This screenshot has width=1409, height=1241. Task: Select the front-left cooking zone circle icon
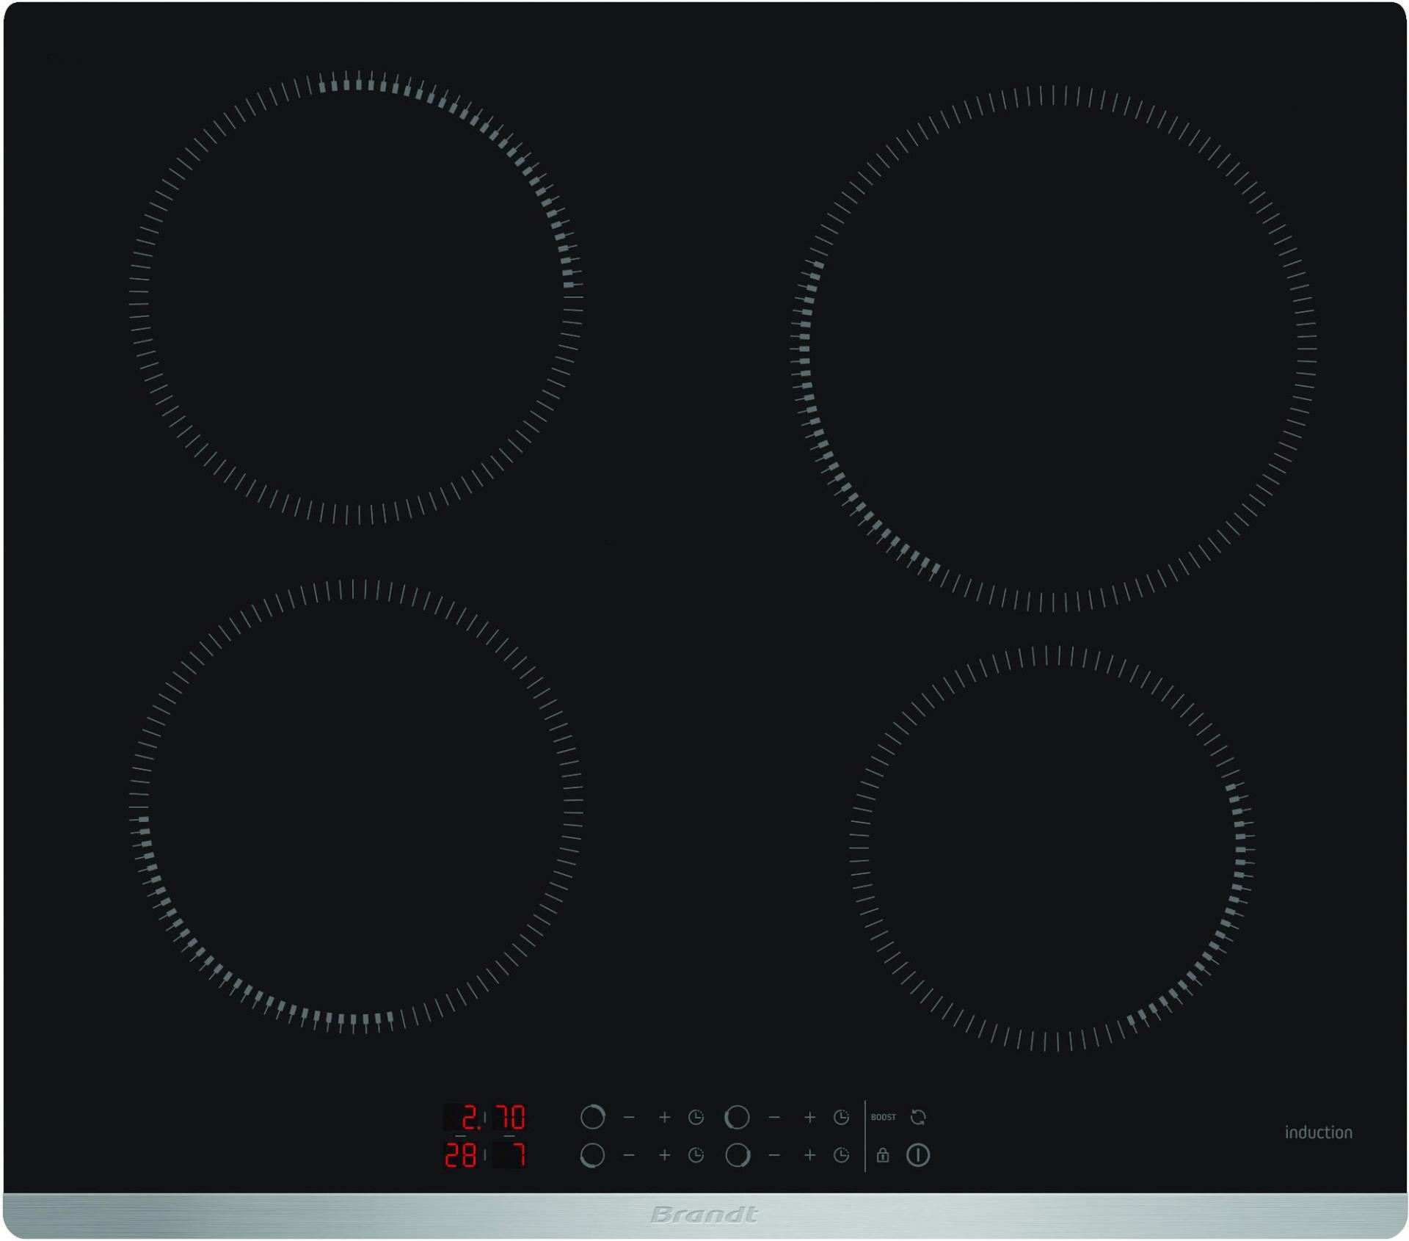click(x=592, y=1155)
